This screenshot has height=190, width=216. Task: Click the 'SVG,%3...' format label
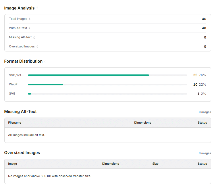pos(16,75)
